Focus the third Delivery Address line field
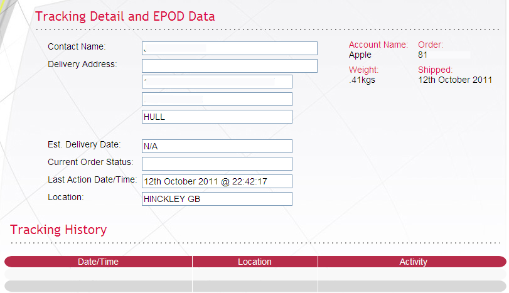The image size is (509, 293). (217, 99)
